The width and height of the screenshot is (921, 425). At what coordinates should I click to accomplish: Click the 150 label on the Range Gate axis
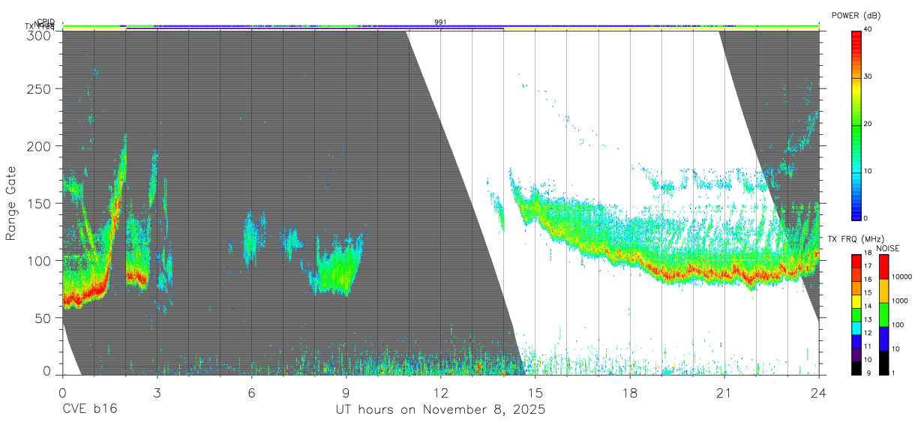tap(39, 203)
